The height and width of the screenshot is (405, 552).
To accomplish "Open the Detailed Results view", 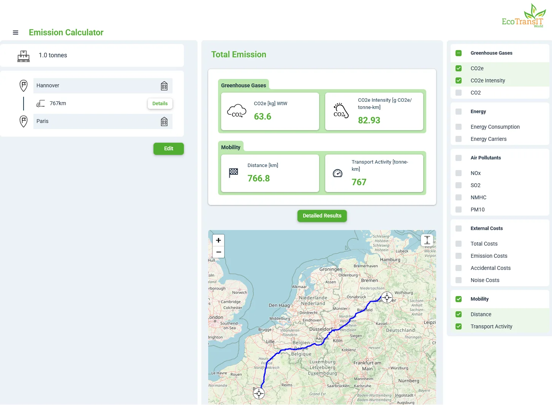I will (x=322, y=216).
